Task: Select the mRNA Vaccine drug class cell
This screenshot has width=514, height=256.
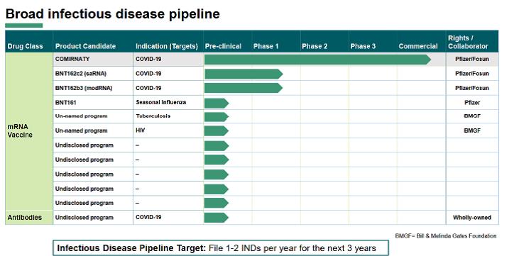Action: pos(29,131)
